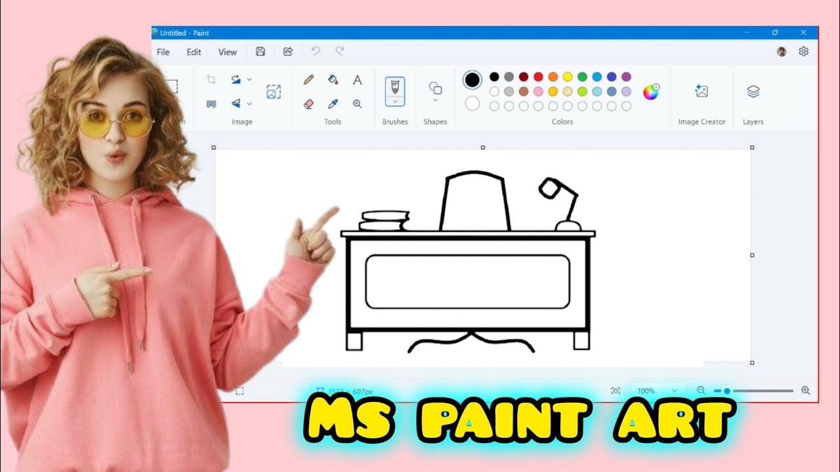Image resolution: width=840 pixels, height=472 pixels.
Task: Click the Undo arrow
Action: click(316, 51)
